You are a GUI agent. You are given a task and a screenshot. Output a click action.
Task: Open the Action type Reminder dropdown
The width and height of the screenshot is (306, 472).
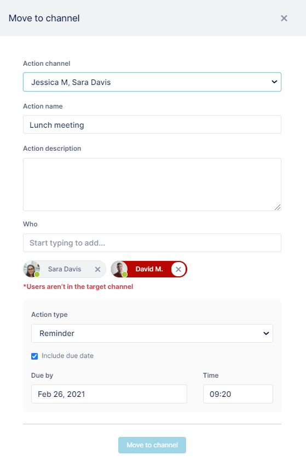152,333
